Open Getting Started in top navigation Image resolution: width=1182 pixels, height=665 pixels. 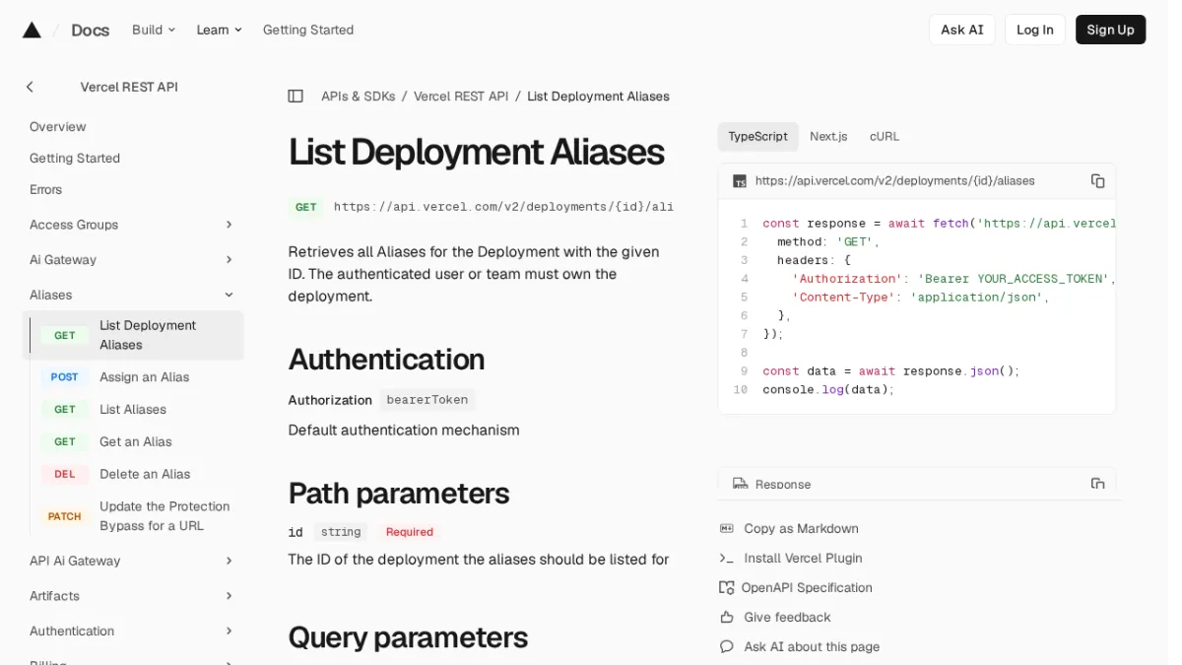pos(308,30)
